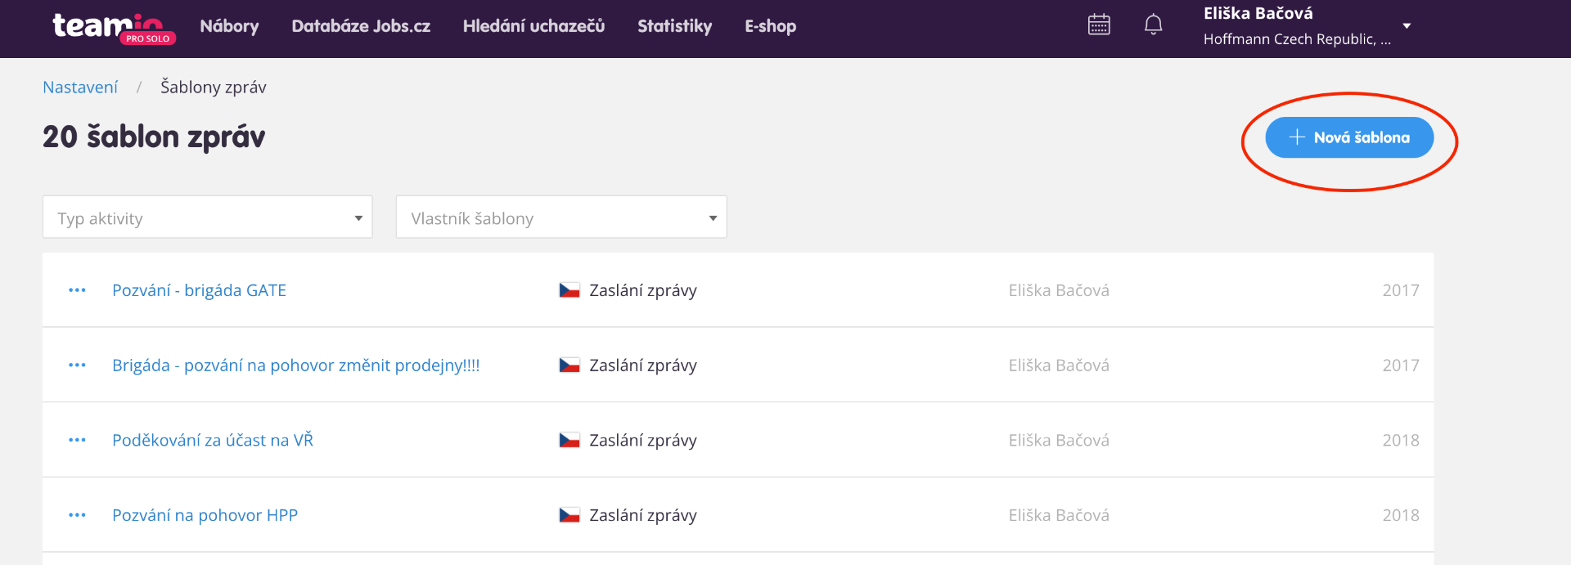
Task: Open three-dot menu for Brigáda pozvání na pohovor
Action: 77,365
